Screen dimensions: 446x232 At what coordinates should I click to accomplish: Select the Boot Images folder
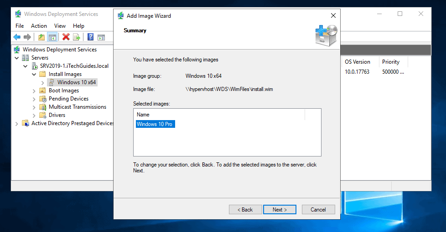[64, 91]
